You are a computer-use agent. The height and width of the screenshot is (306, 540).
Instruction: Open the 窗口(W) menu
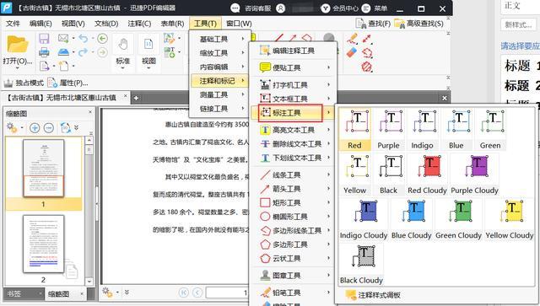(x=239, y=24)
